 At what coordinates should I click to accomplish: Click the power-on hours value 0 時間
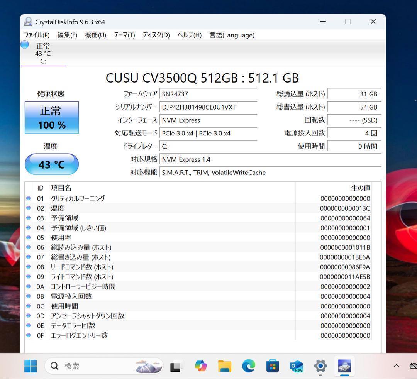(354, 146)
